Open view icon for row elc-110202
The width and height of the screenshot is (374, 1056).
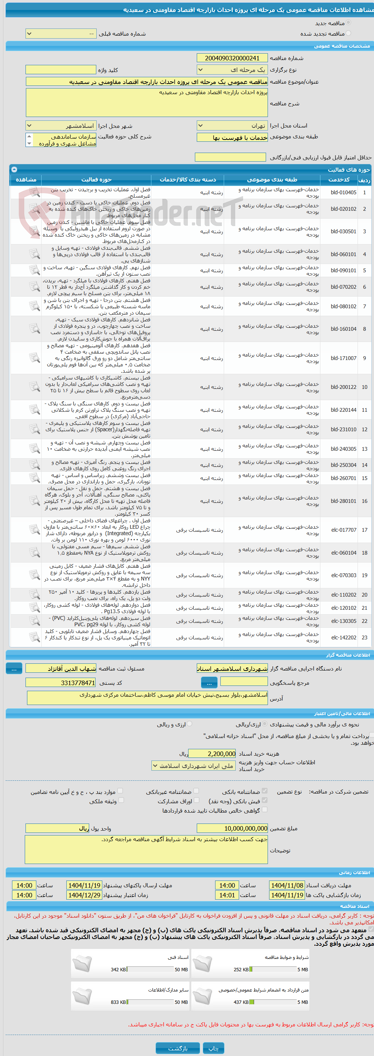[34, 594]
